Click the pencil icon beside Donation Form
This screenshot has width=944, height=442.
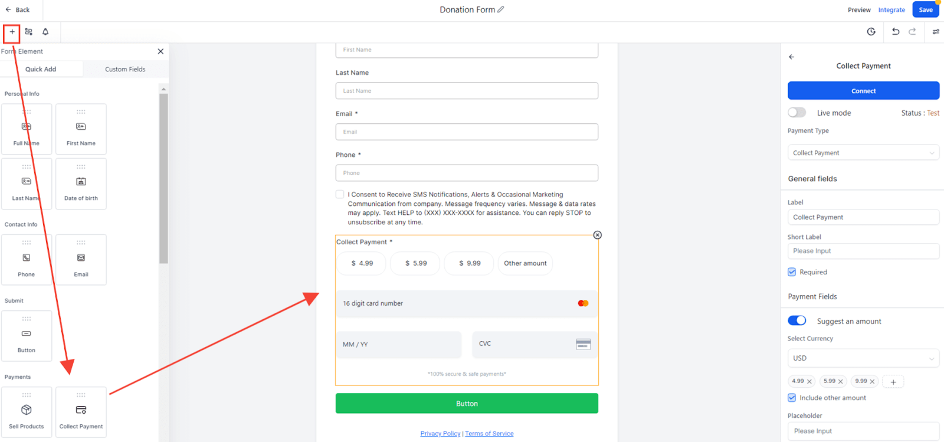pyautogui.click(x=501, y=9)
